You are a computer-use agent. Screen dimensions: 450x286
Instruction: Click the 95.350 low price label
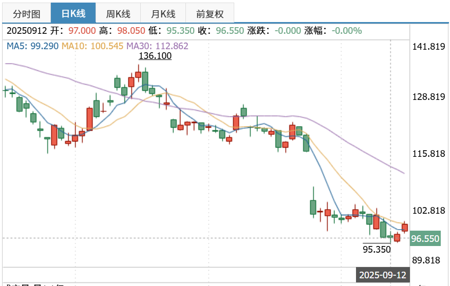click(377, 250)
